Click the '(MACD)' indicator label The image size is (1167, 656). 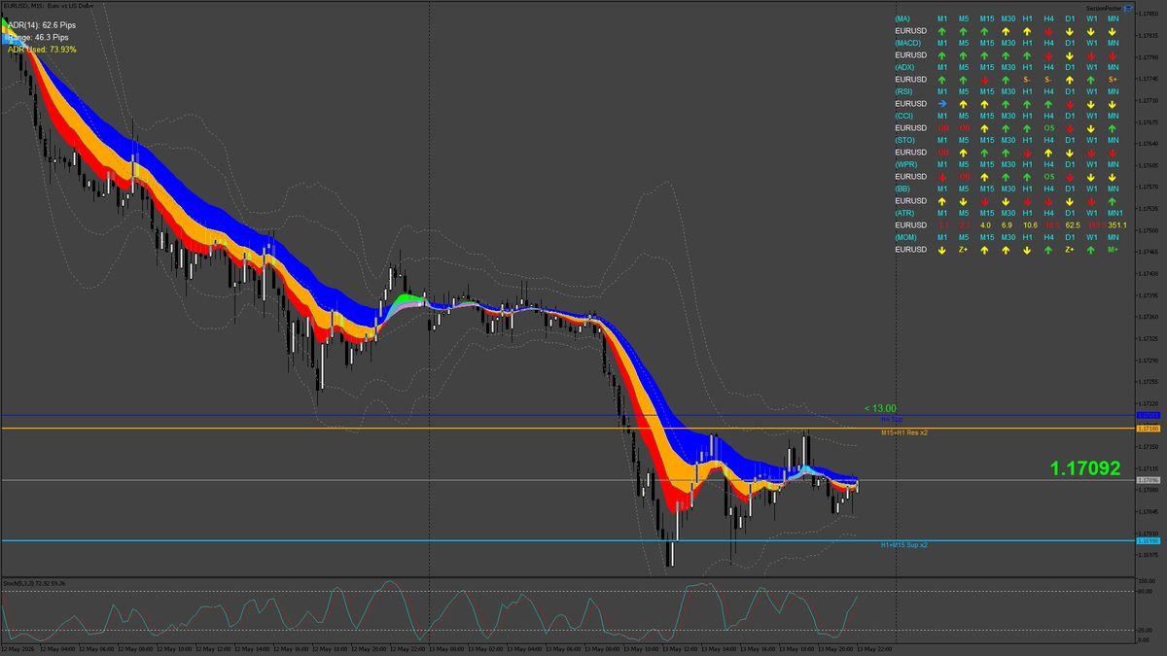(908, 43)
